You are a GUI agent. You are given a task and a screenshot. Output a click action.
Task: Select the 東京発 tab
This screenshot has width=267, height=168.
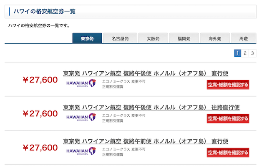pyautogui.click(x=87, y=38)
